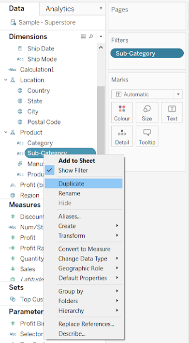The height and width of the screenshot is (343, 189).
Task: Expand the Change Data Type submenu
Action: (84, 259)
